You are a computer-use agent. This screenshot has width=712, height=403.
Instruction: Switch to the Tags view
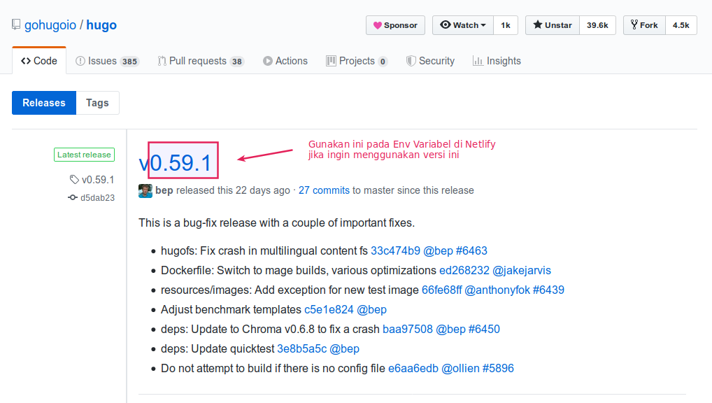(97, 102)
